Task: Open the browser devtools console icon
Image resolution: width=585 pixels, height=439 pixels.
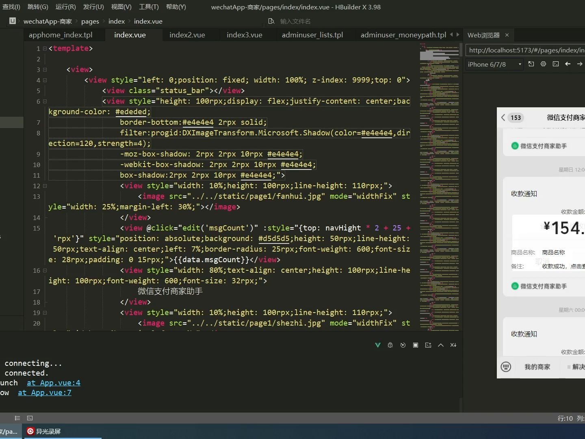Action: [x=556, y=64]
